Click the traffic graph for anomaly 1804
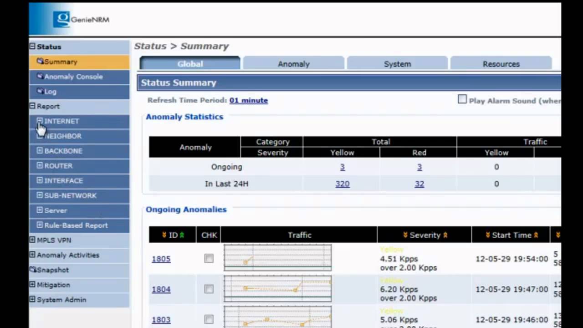The height and width of the screenshot is (328, 583). click(278, 288)
